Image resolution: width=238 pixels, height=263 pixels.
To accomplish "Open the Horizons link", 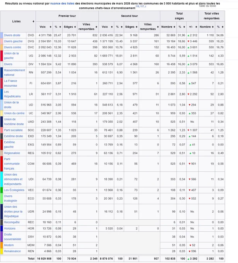I will click(10, 229).
